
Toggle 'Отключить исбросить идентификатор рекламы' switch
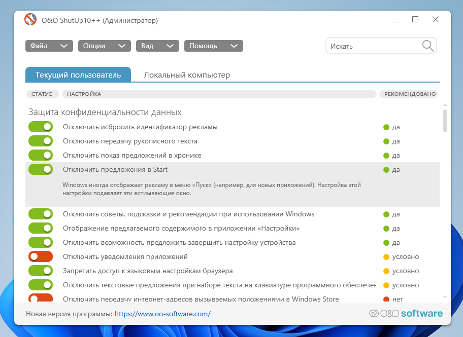pos(41,127)
